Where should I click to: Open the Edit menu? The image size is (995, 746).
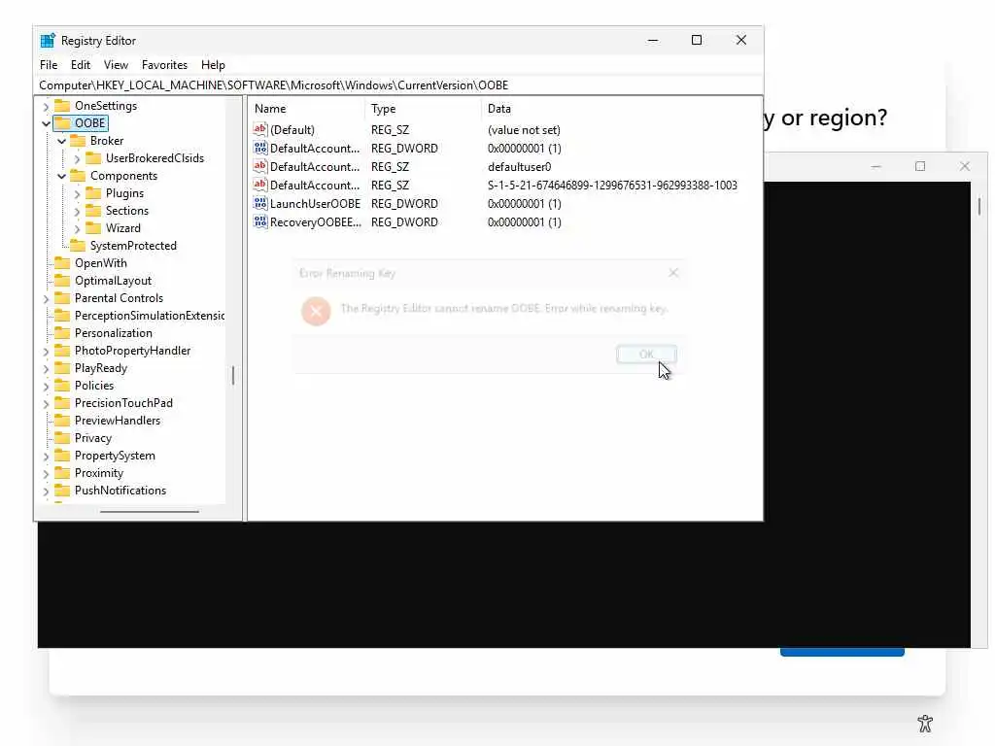(x=81, y=65)
